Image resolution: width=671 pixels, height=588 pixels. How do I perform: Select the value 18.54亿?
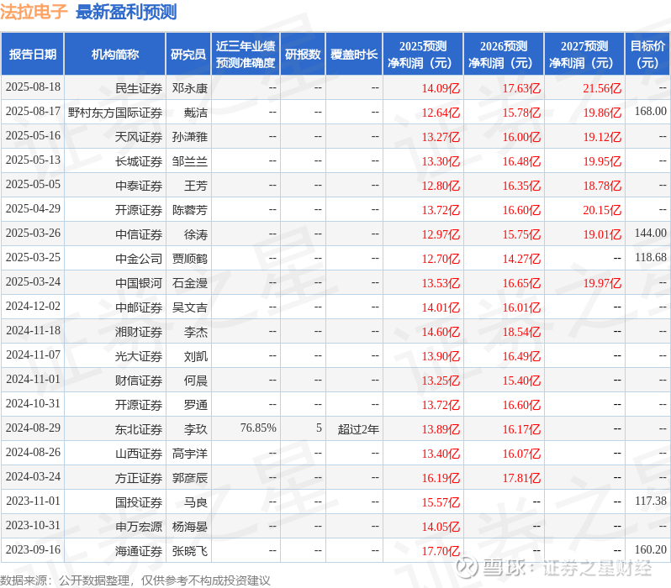pos(521,333)
